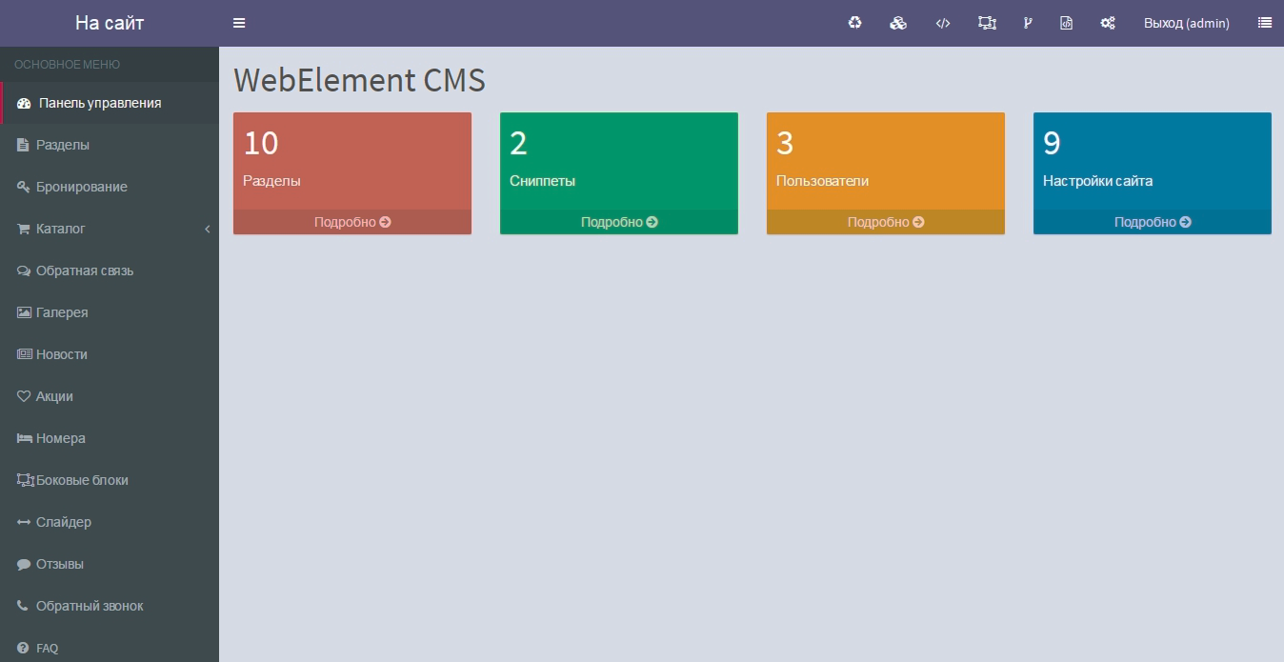The width and height of the screenshot is (1284, 662).
Task: Open FAQ in sidebar
Action: [110, 646]
